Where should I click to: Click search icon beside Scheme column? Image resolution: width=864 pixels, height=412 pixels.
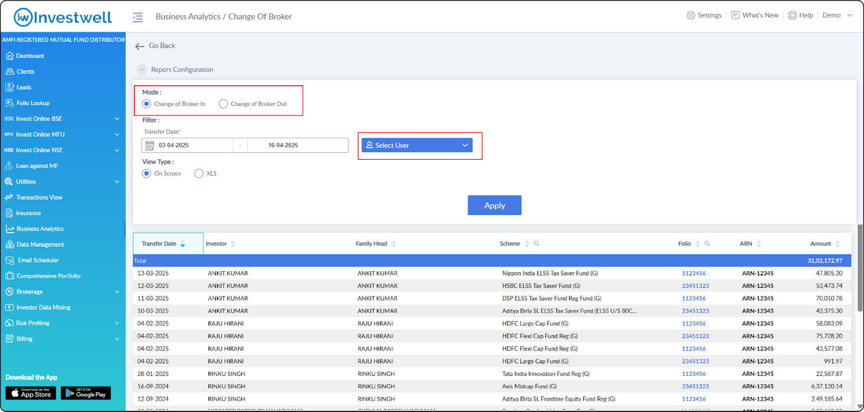tap(536, 244)
